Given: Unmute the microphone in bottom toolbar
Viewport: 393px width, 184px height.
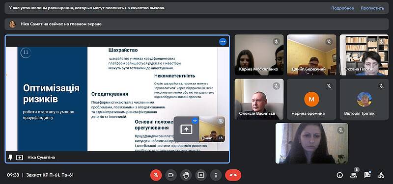Looking at the screenshot, I should 156,175.
